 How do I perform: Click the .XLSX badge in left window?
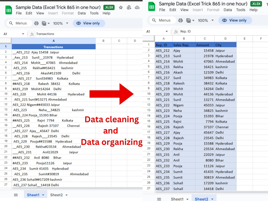point(109,7)
